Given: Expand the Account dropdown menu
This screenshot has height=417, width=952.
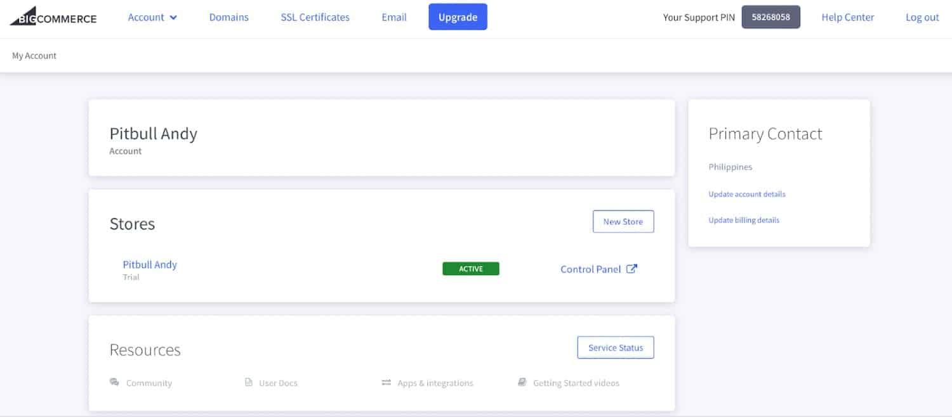Looking at the screenshot, I should [152, 17].
